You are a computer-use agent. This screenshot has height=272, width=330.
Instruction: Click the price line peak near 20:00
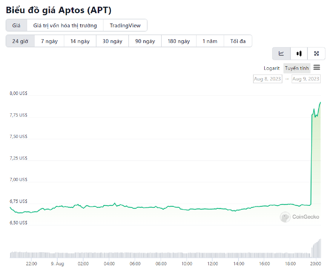320,102
